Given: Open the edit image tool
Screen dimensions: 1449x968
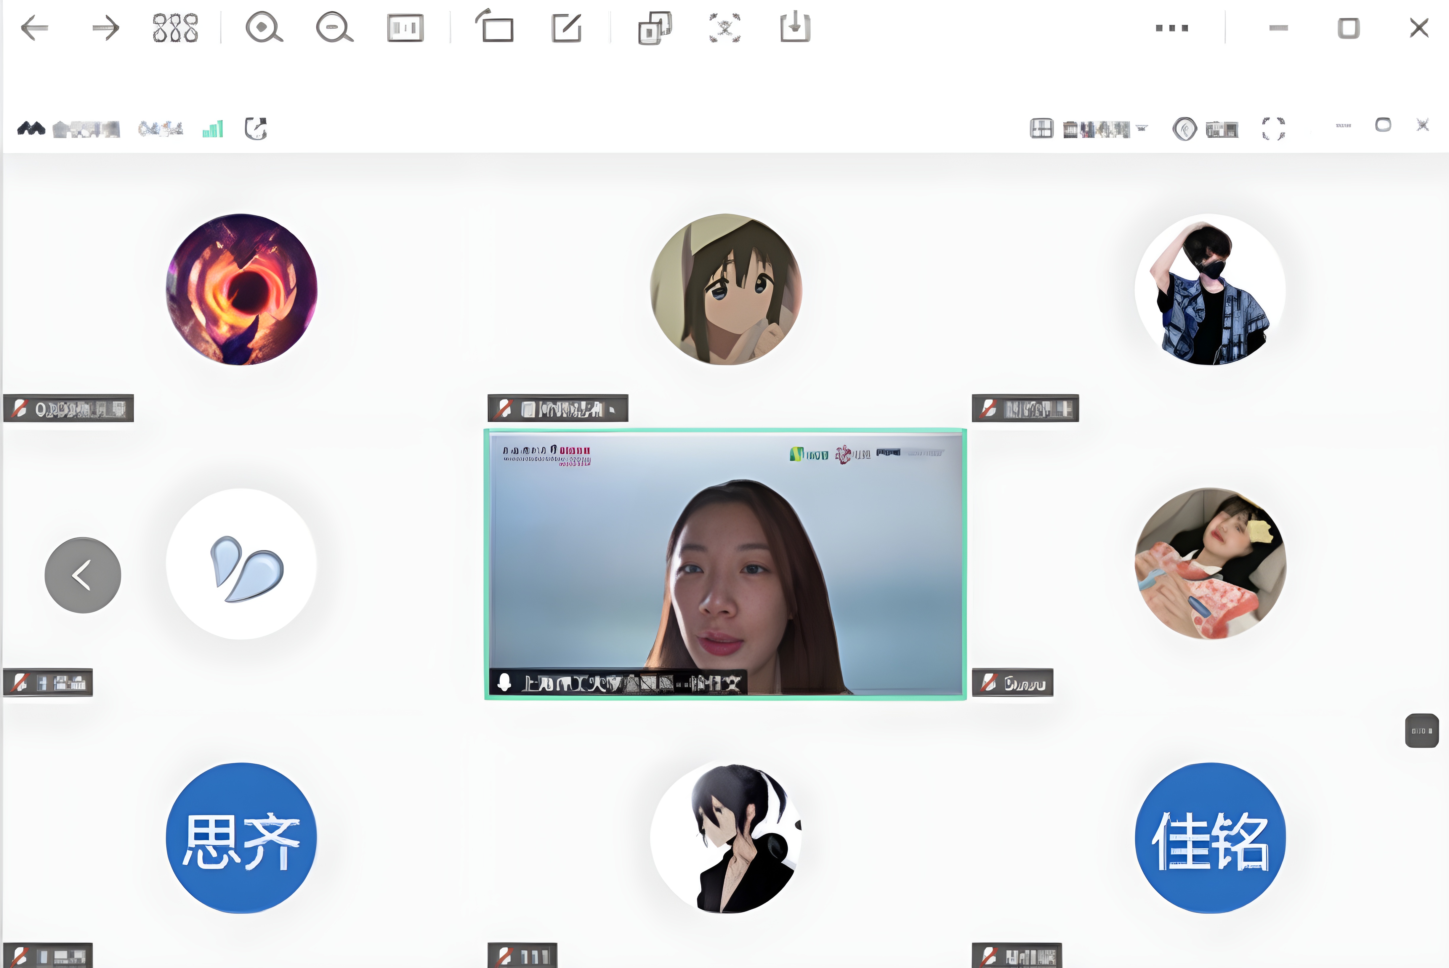Looking at the screenshot, I should 566,28.
